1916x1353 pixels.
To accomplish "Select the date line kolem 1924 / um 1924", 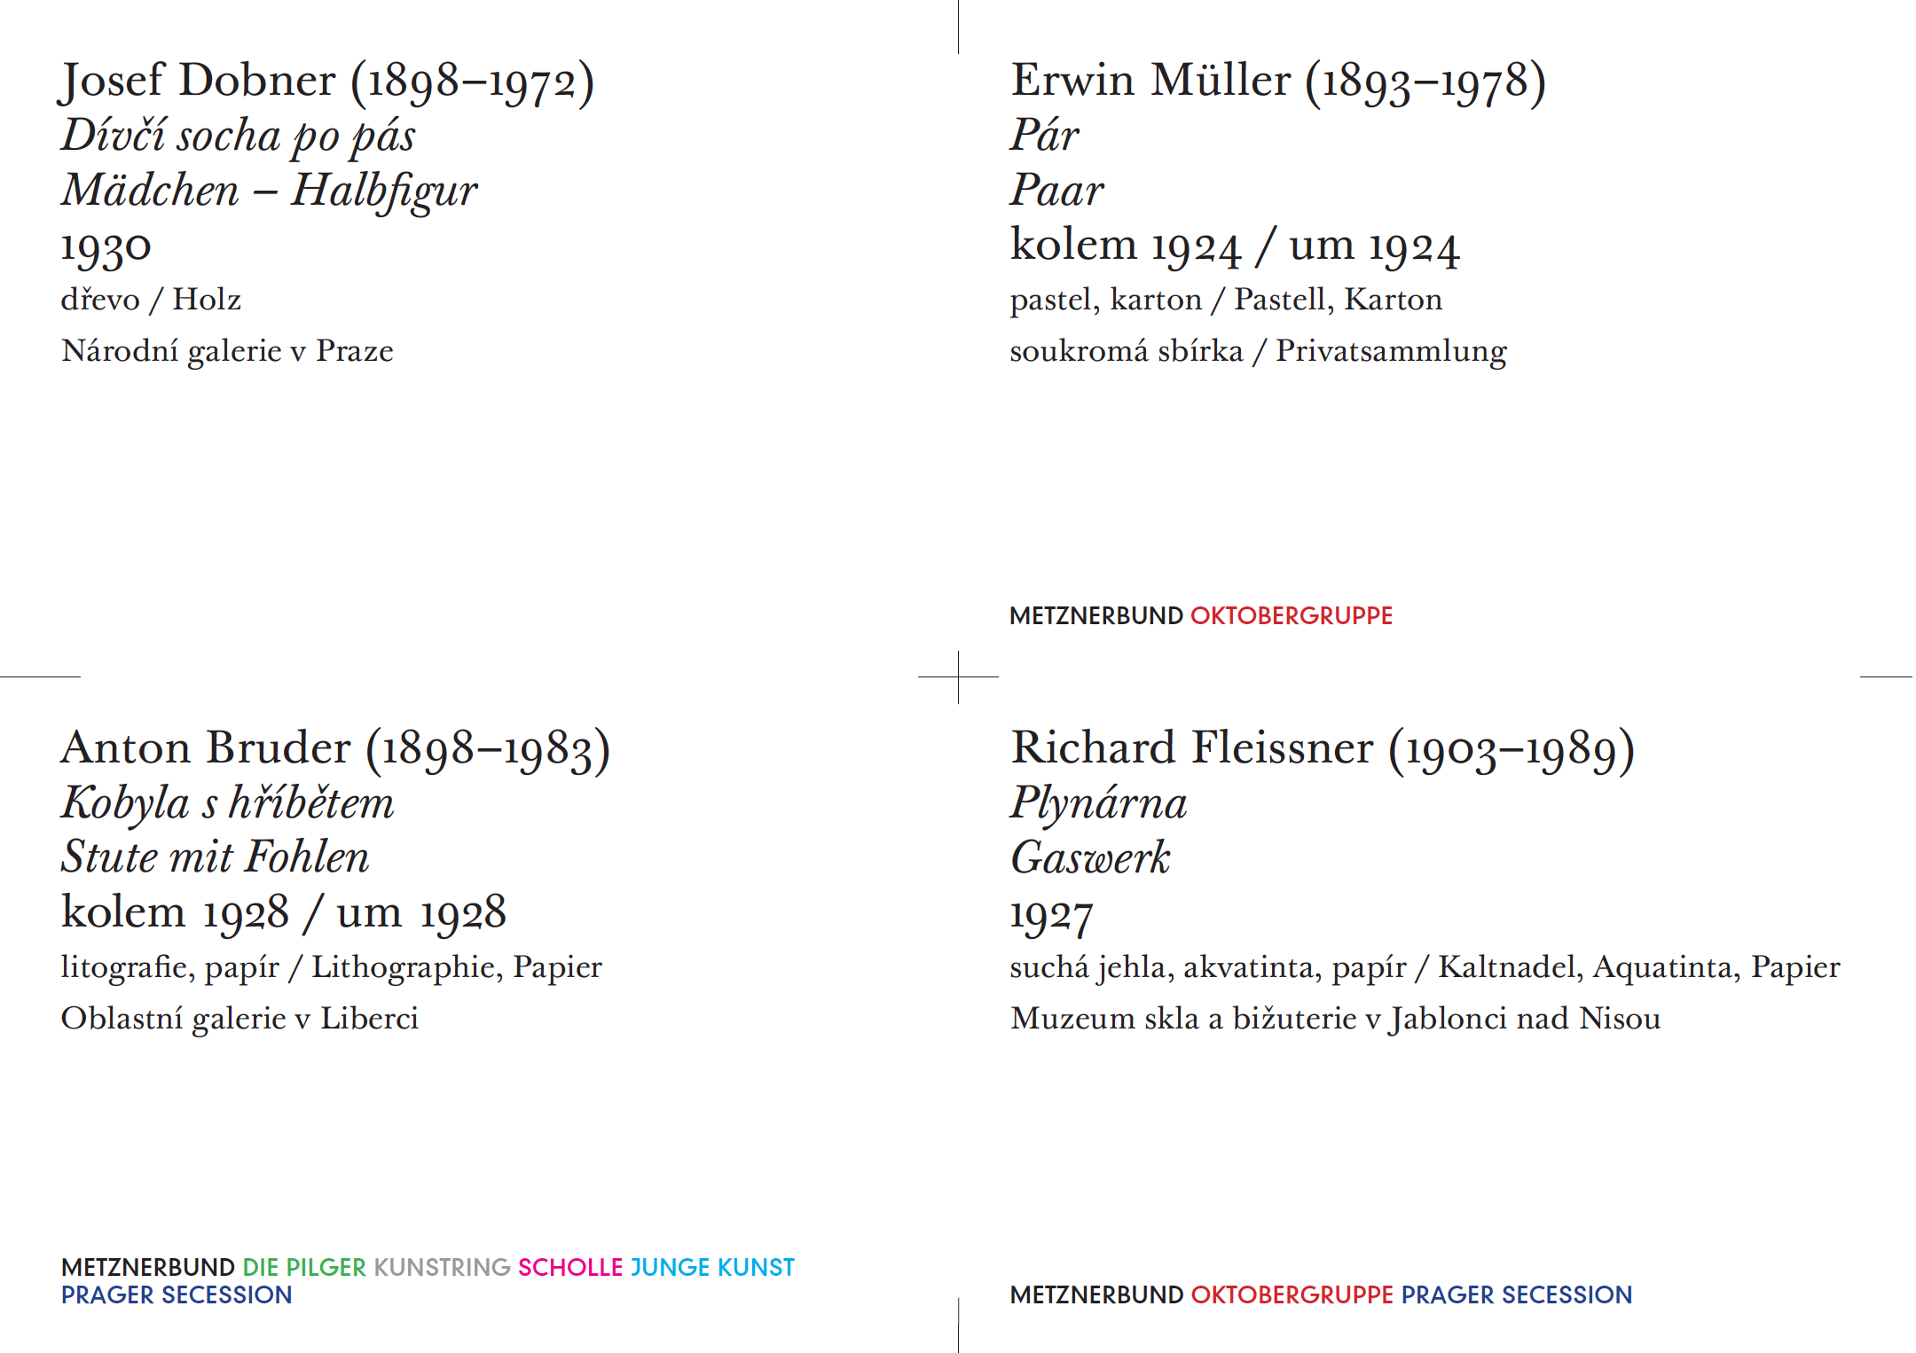I will (x=1235, y=246).
